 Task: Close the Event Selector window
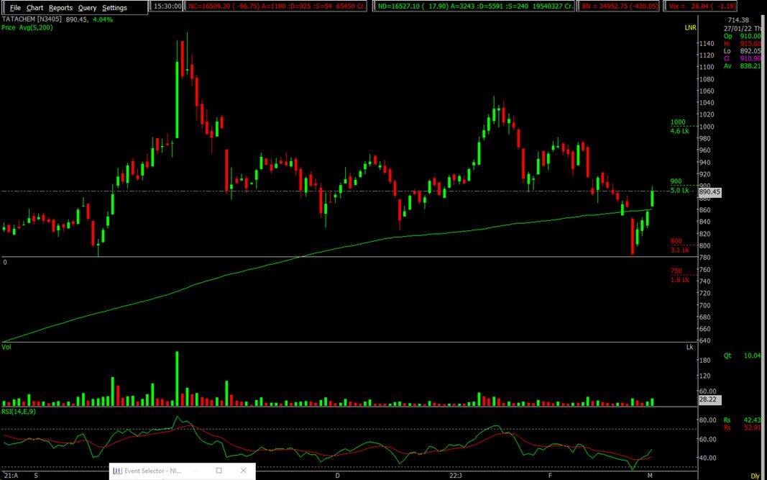(244, 471)
